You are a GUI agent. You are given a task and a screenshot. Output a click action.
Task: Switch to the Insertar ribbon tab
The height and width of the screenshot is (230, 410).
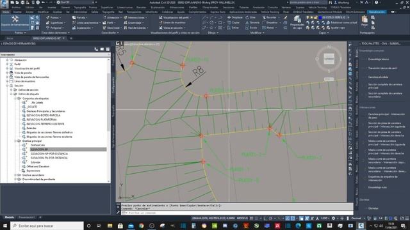[17, 12]
